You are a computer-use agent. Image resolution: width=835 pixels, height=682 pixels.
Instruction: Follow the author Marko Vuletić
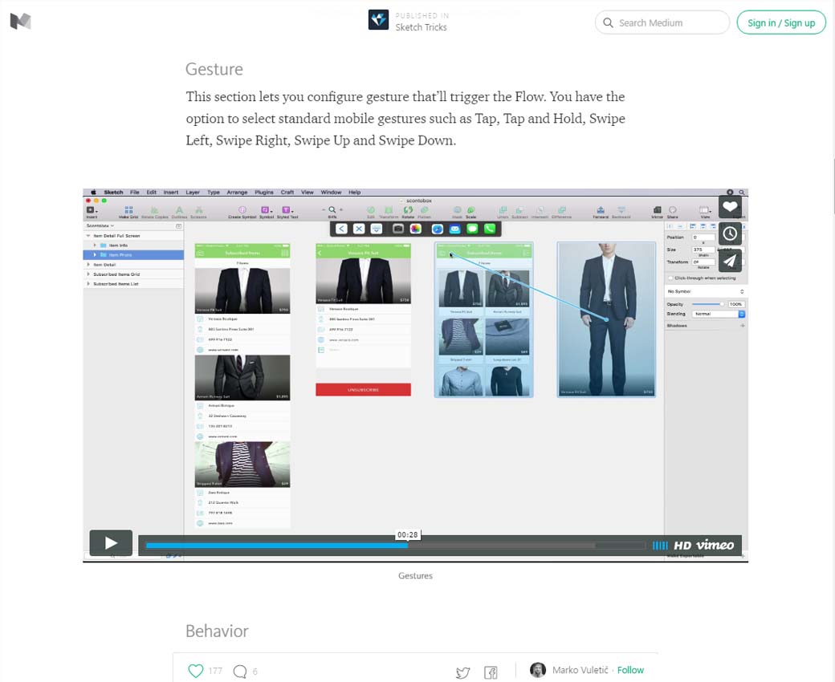click(630, 670)
